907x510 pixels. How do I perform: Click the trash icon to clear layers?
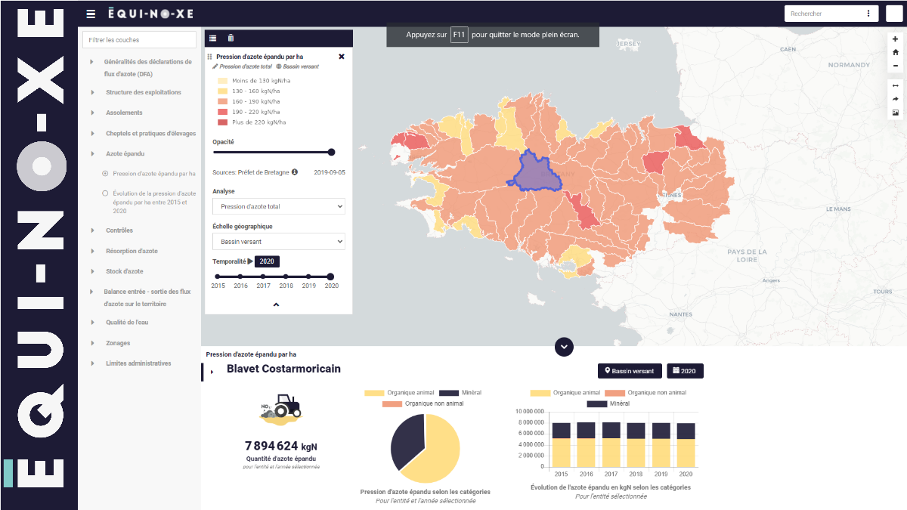coord(231,38)
